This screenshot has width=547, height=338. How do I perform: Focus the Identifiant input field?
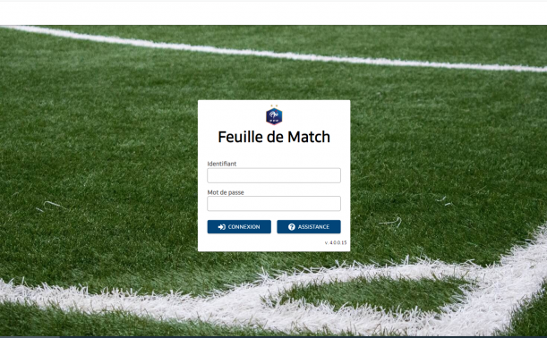point(274,175)
